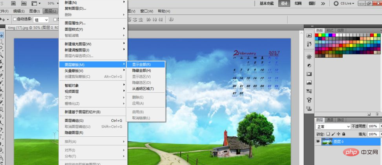The height and width of the screenshot is (165, 382).
Task: Open the Adjustments half-circle icon in the dock
Action: [309, 66]
